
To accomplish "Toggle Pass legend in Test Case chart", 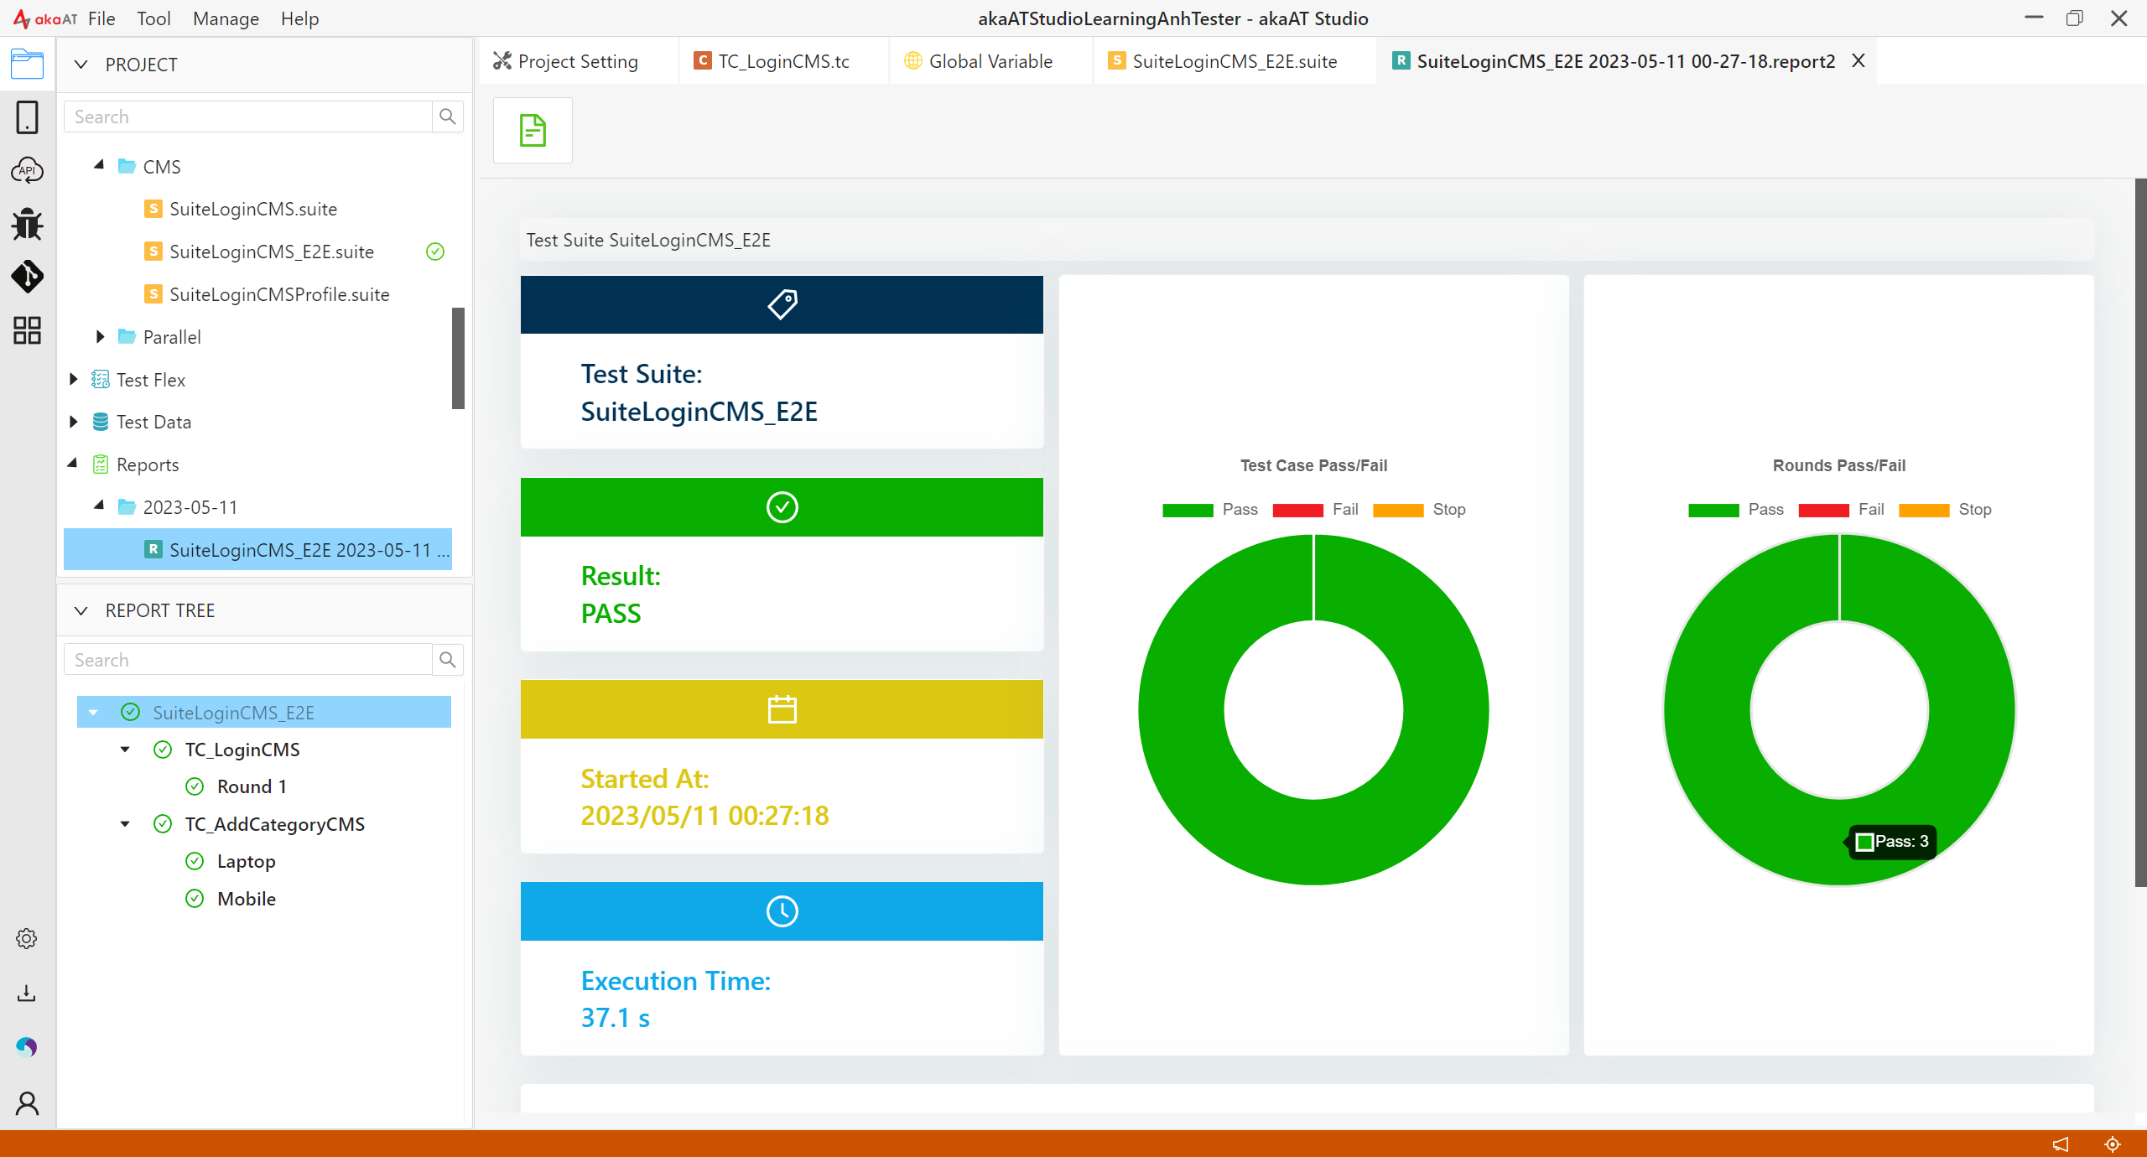I will point(1210,510).
